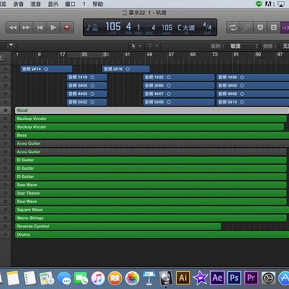
Task: Open iTunes from the Dock
Action: click(98, 278)
